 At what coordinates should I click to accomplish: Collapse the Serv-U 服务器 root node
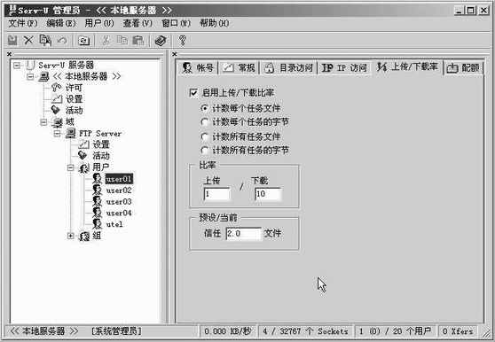coord(17,66)
